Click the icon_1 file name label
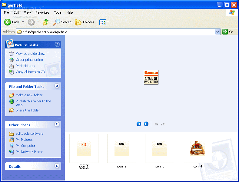 point(84,166)
